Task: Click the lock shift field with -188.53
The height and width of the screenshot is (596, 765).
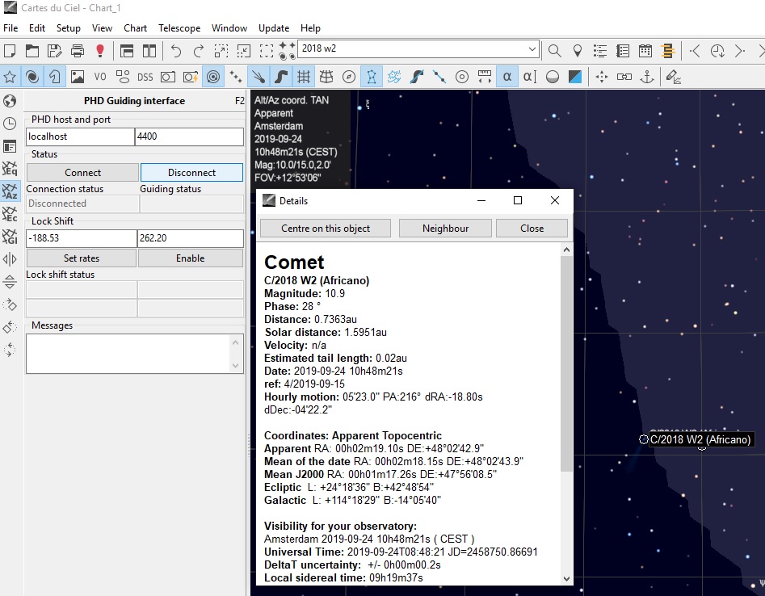Action: coord(81,238)
